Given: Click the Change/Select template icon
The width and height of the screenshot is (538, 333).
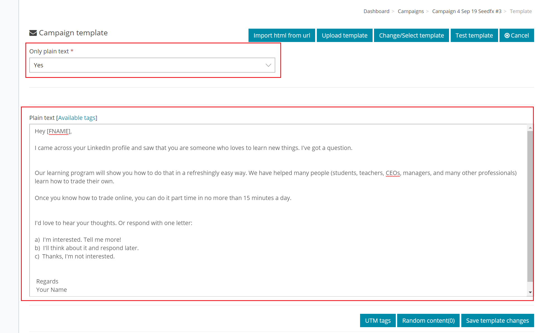Looking at the screenshot, I should (411, 35).
